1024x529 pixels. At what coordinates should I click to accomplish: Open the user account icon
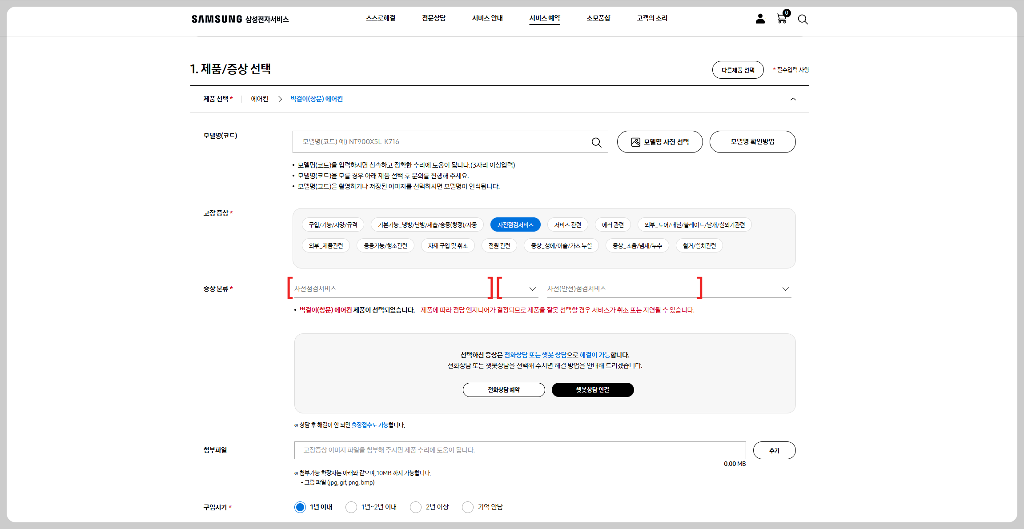click(760, 19)
